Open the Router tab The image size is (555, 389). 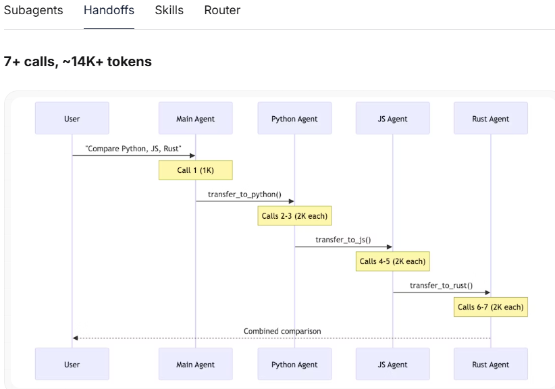[x=222, y=10]
